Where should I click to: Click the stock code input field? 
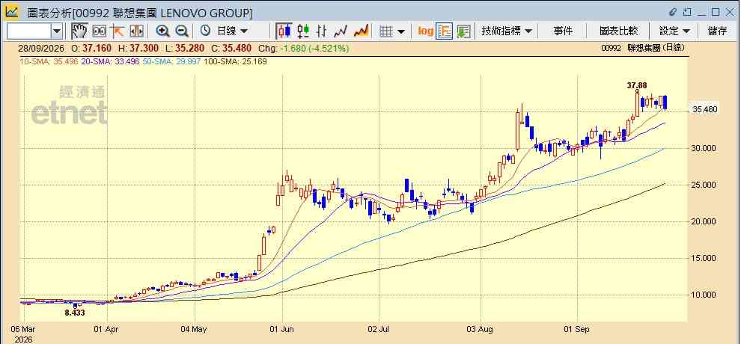[28, 31]
